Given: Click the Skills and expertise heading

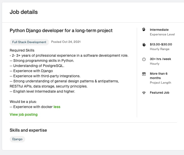Looking at the screenshot, I should [28, 130].
